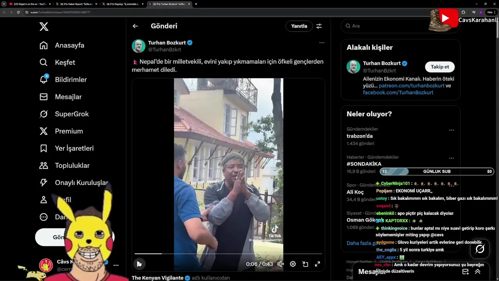Click the bookmark icon for Yer İşaretleri

[44, 148]
